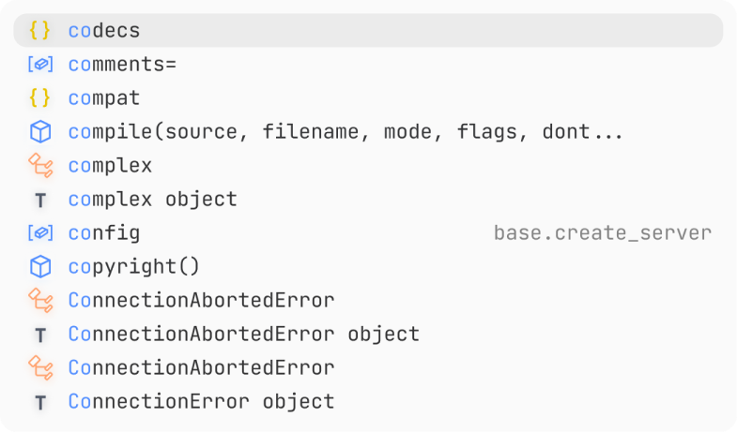Click the parameter icon next to comments=
Screen dimensions: 737x432
tap(40, 65)
